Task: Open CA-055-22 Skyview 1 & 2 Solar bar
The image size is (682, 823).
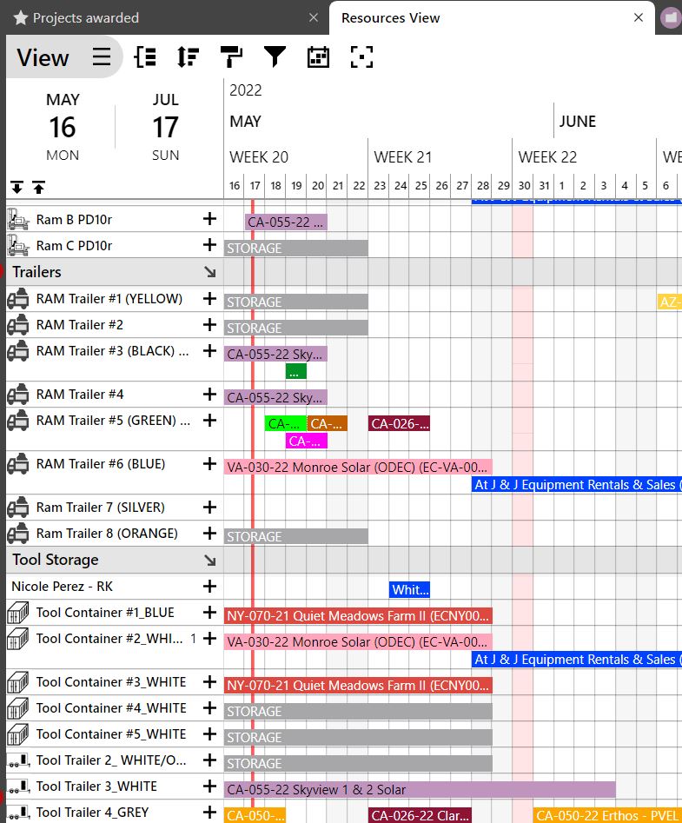Action: point(420,789)
